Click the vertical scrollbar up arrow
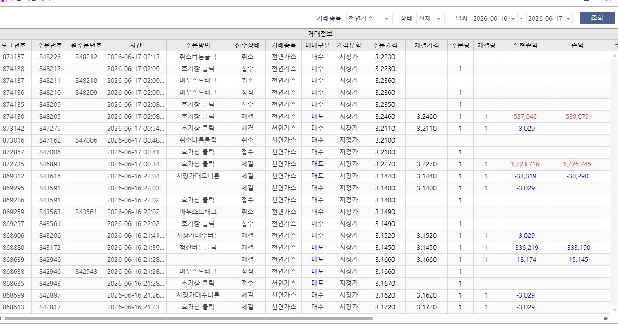 (x=614, y=56)
